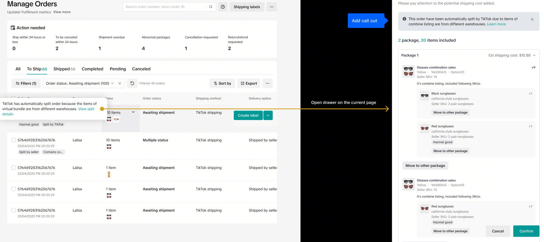
Task: Open the dropdown arrow beside Create label
Action: click(268, 115)
